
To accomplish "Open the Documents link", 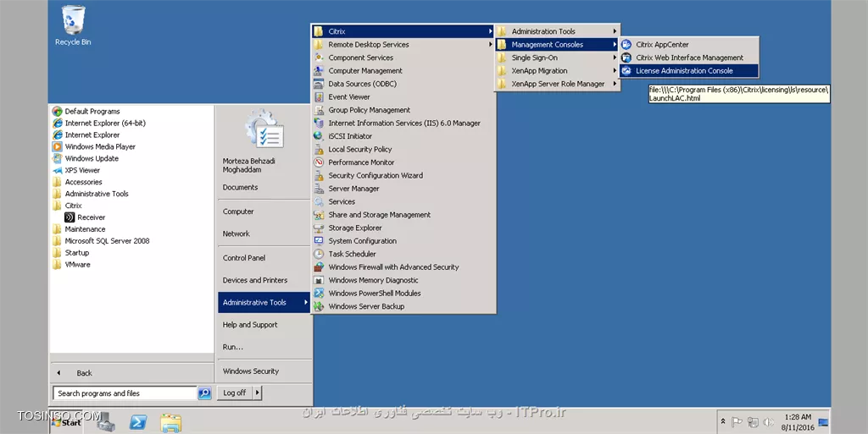I will [x=240, y=188].
